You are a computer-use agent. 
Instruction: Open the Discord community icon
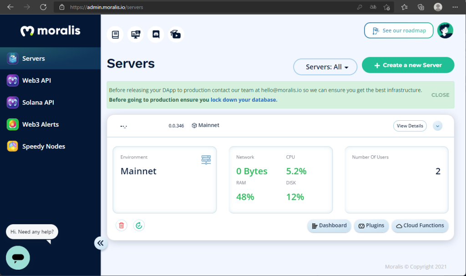pos(156,34)
